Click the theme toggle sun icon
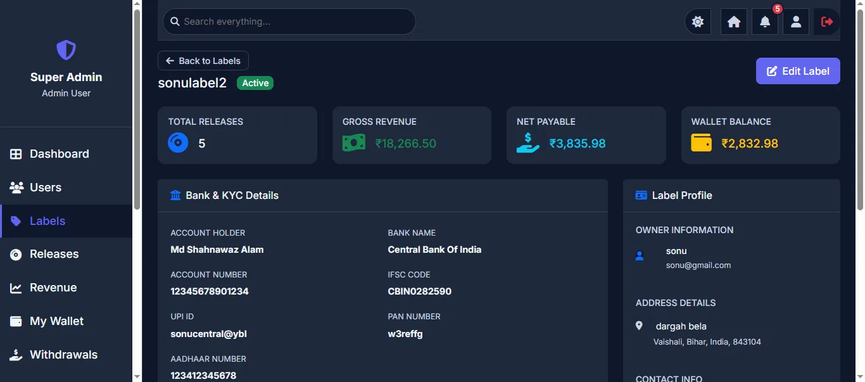The height and width of the screenshot is (382, 865). [x=698, y=22]
